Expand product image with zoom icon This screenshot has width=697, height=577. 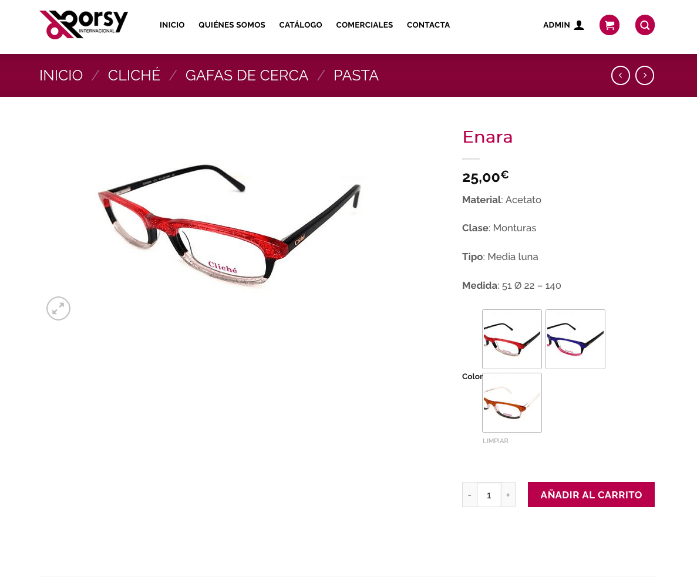tap(58, 308)
